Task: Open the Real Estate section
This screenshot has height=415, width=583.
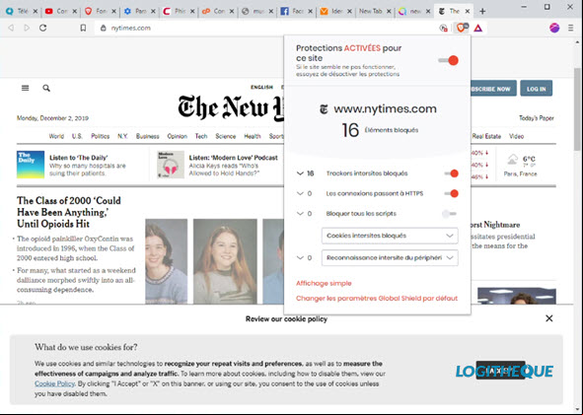Action: click(486, 136)
